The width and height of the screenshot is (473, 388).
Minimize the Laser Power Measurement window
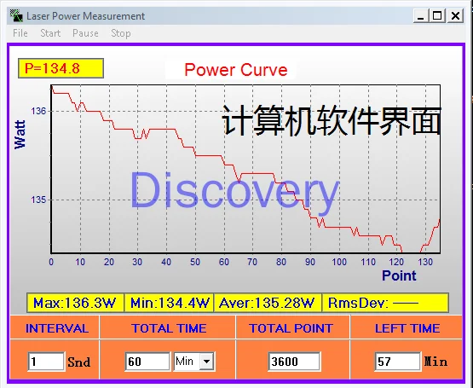pyautogui.click(x=420, y=15)
